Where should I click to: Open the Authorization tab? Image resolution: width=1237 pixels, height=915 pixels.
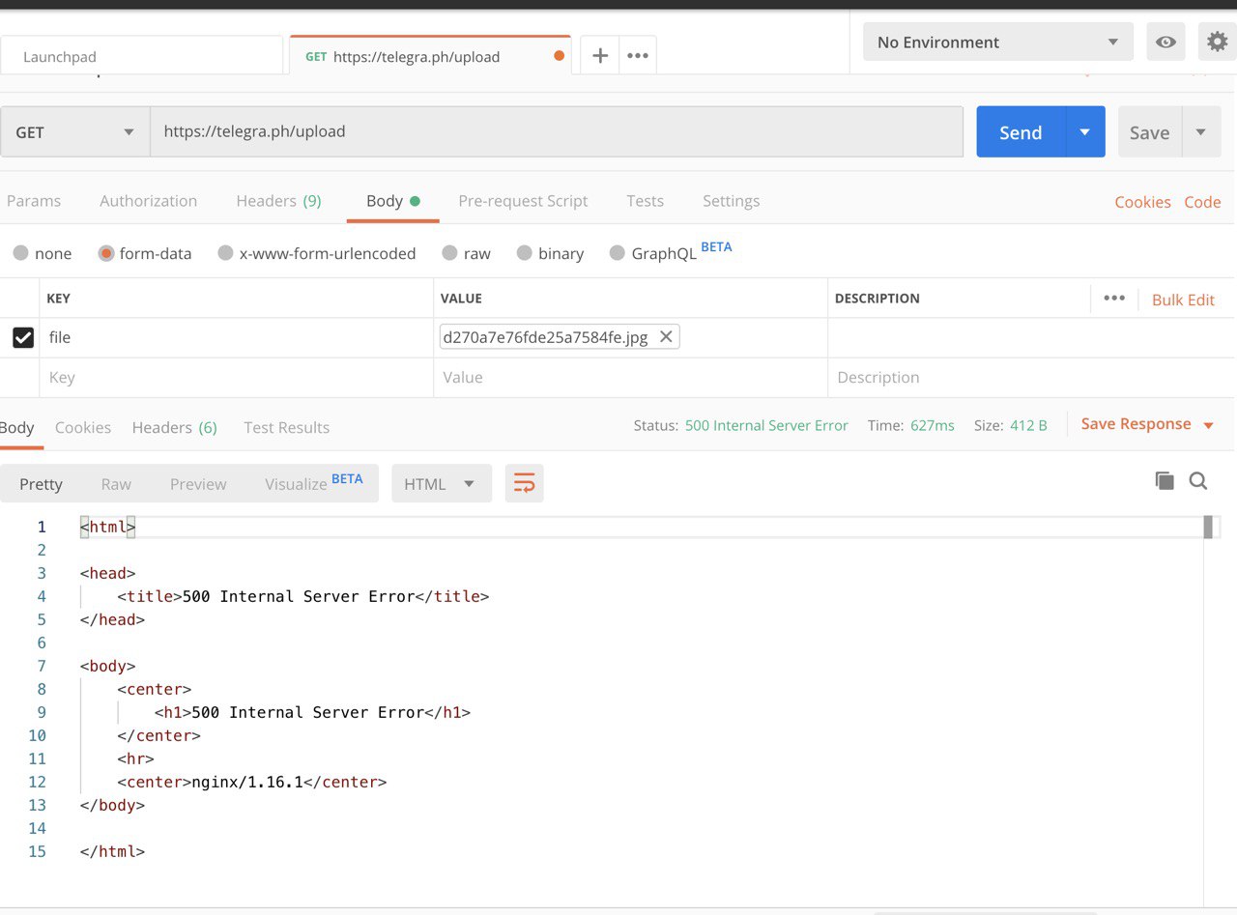[148, 201]
